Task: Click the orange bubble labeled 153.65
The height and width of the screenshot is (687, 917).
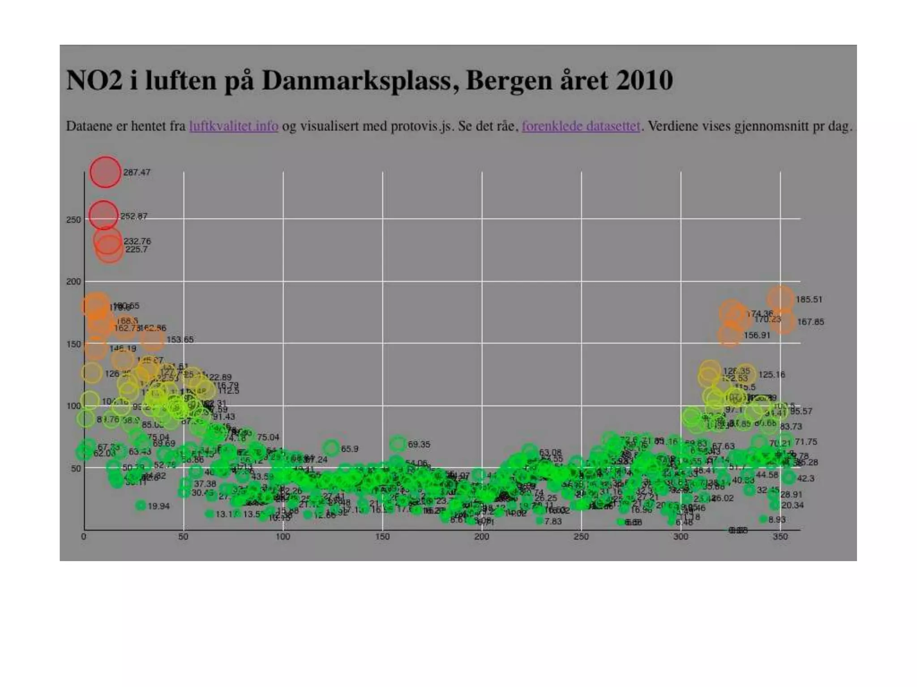Action: point(153,339)
